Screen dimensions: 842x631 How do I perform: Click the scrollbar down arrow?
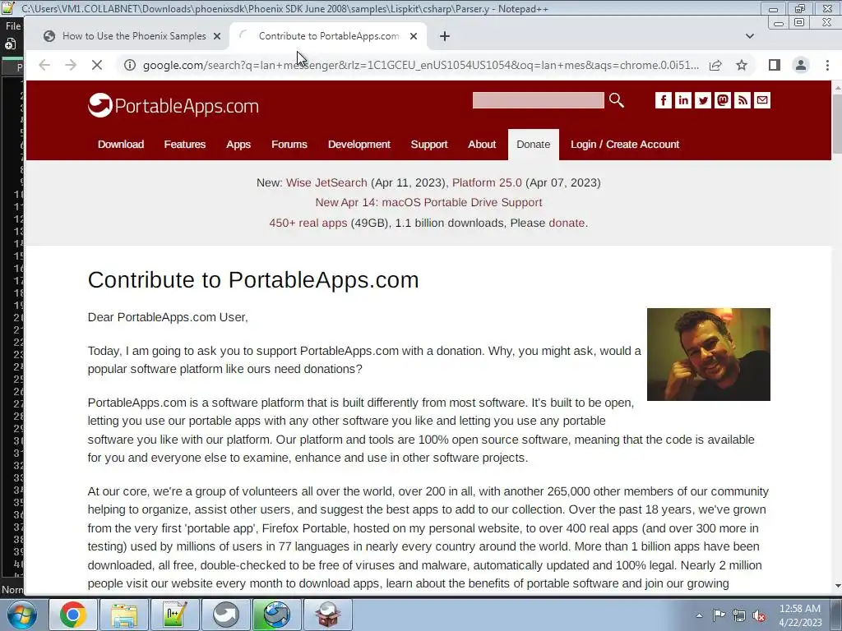[836, 586]
